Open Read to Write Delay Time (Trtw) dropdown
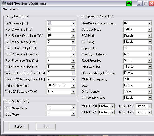 73,79
